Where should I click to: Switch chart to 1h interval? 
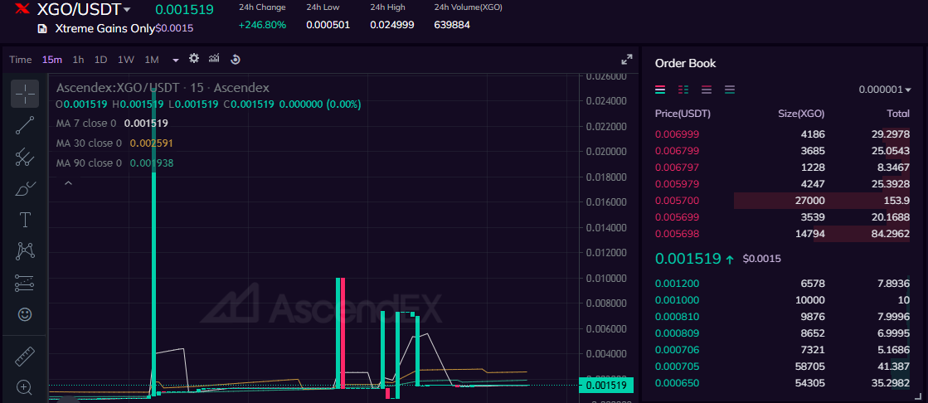tap(78, 59)
